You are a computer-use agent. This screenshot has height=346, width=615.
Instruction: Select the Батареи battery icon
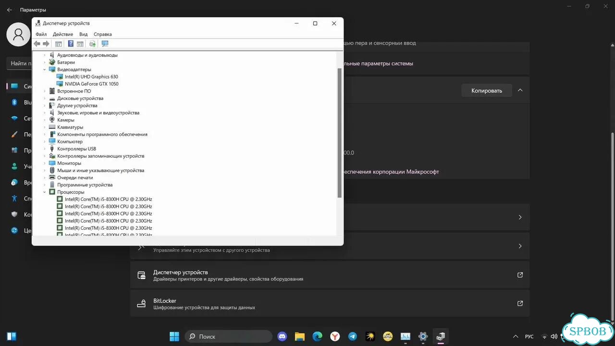52,62
